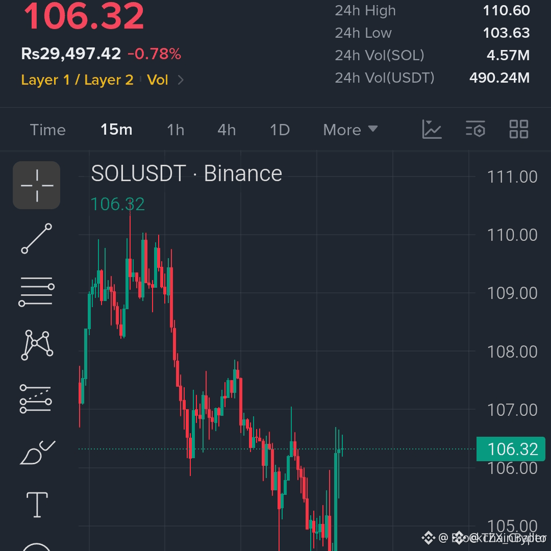Click the SOLUSDT · Binance chart title
The height and width of the screenshot is (551, 551).
(x=187, y=173)
